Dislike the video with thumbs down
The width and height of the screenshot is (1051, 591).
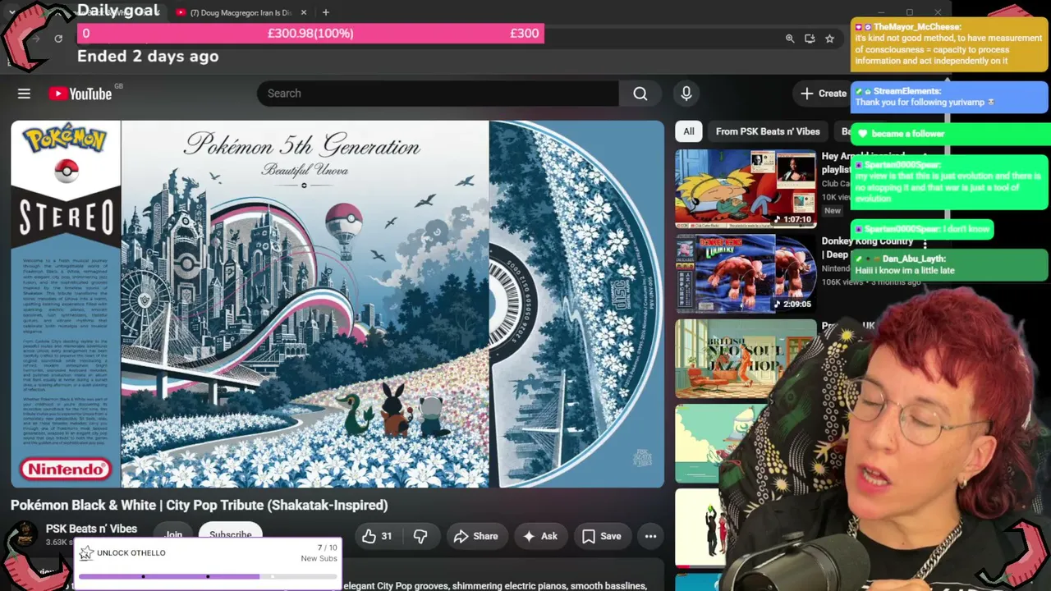420,537
